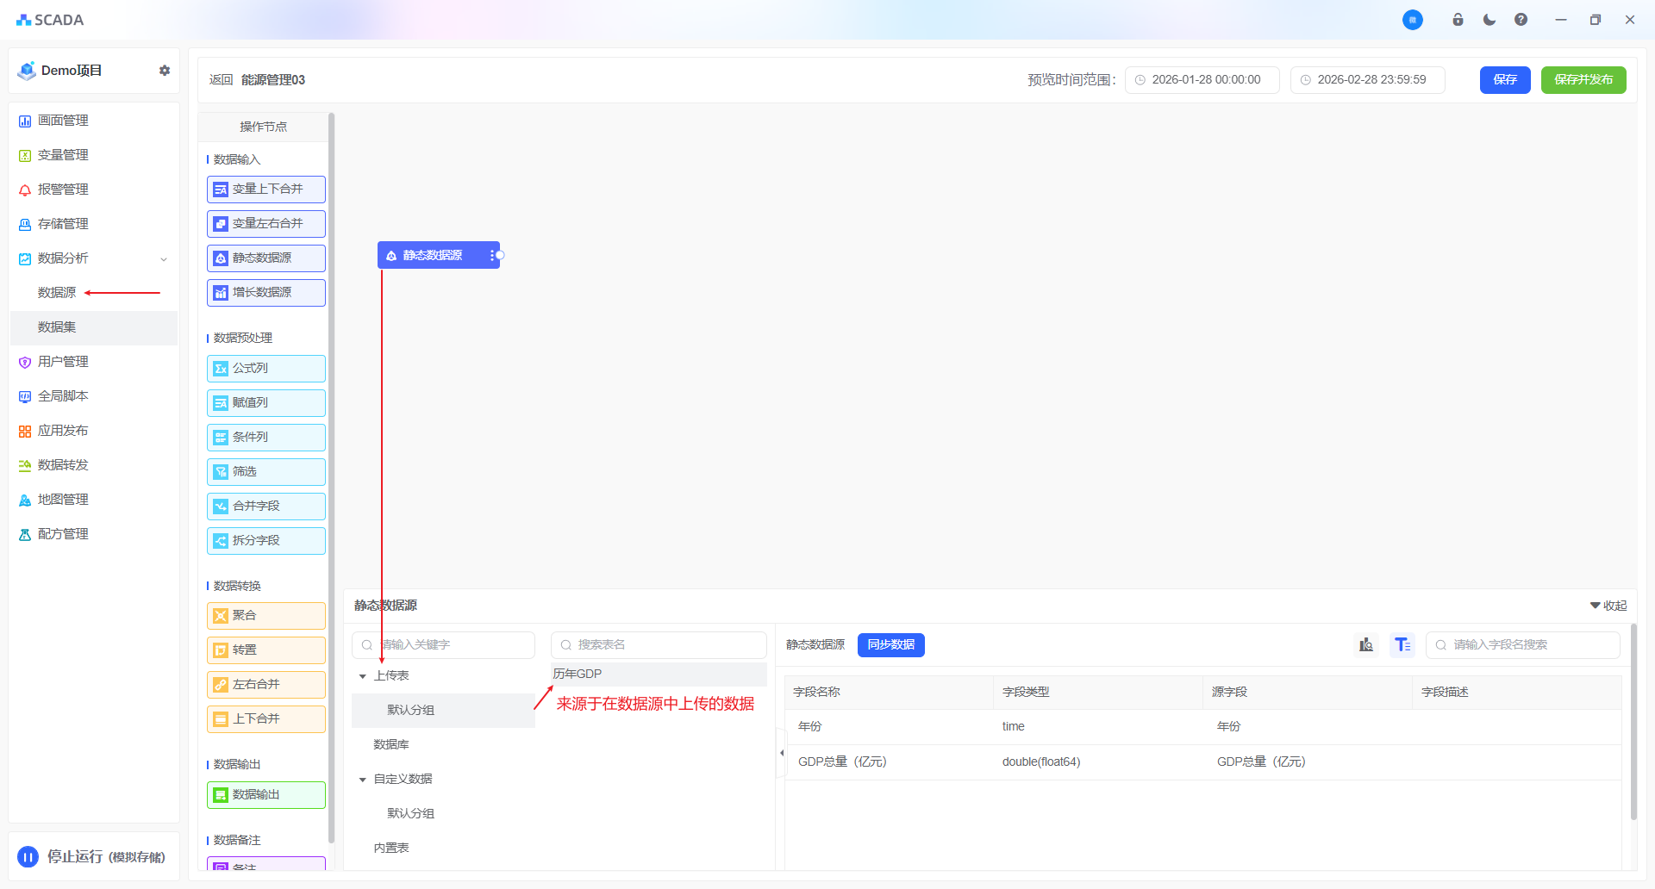The height and width of the screenshot is (889, 1655).
Task: Click the text format icon beside field search
Action: pyautogui.click(x=1402, y=644)
